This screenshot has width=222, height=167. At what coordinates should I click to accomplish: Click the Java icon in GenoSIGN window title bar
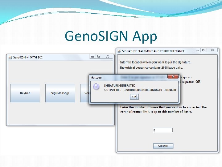point(10,58)
